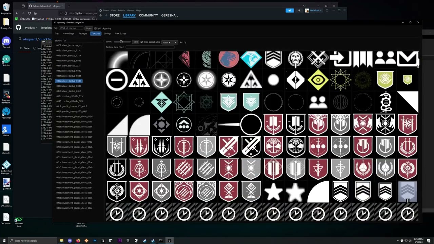Open Steam COMMUNITY section
The height and width of the screenshot is (244, 434).
148,15
